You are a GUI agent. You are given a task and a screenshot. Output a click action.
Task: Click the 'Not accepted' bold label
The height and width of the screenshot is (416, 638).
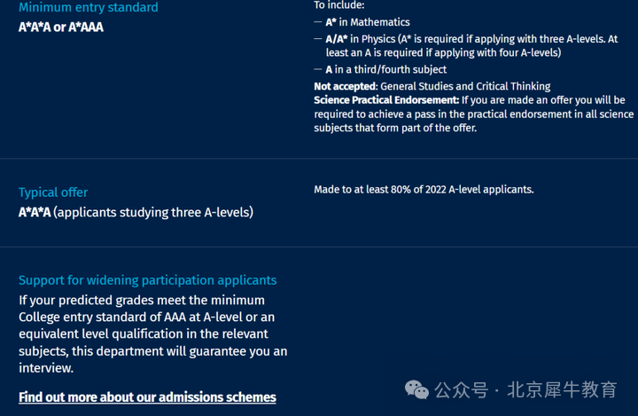pos(346,86)
